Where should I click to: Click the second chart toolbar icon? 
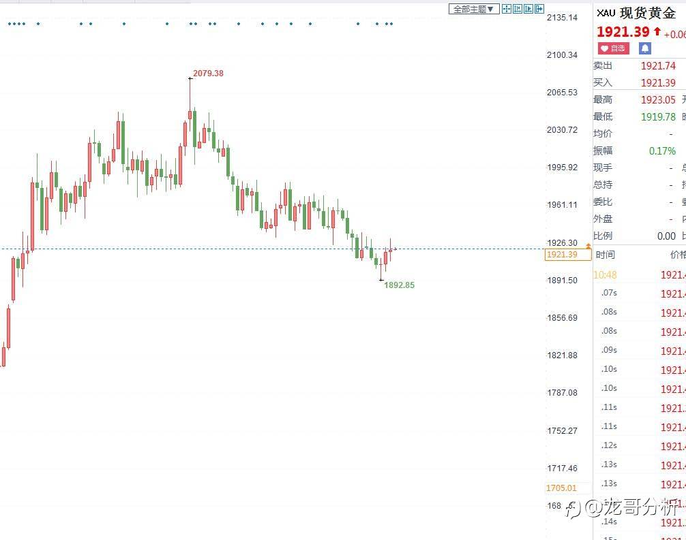pos(518,9)
